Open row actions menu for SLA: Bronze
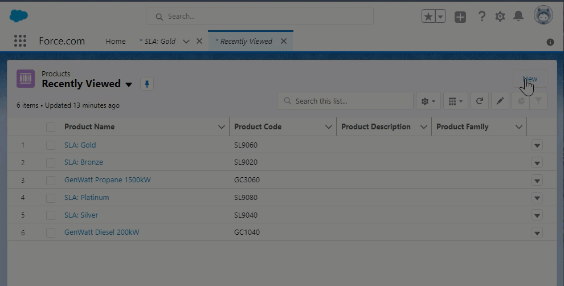The image size is (564, 286). click(x=537, y=163)
